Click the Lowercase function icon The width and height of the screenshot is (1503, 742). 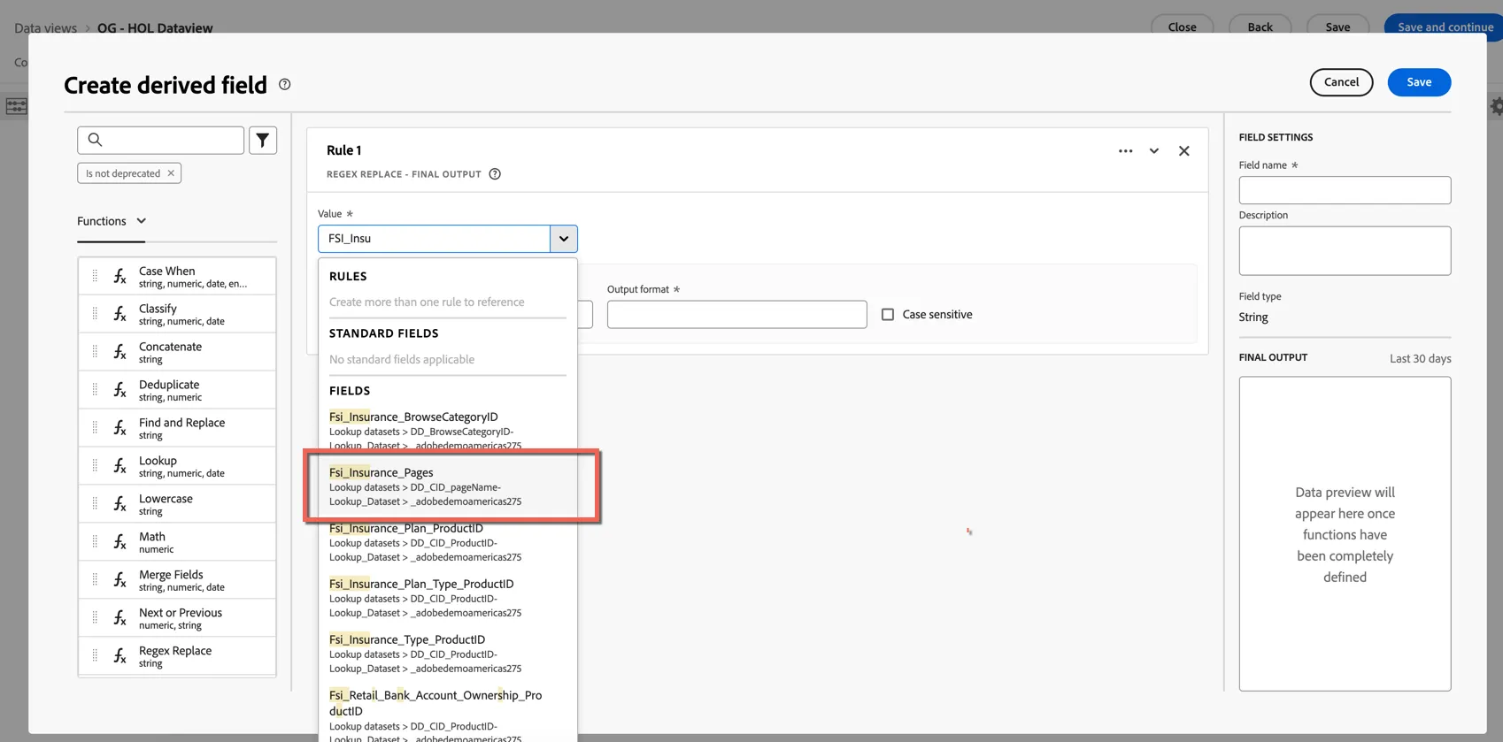[x=119, y=505]
